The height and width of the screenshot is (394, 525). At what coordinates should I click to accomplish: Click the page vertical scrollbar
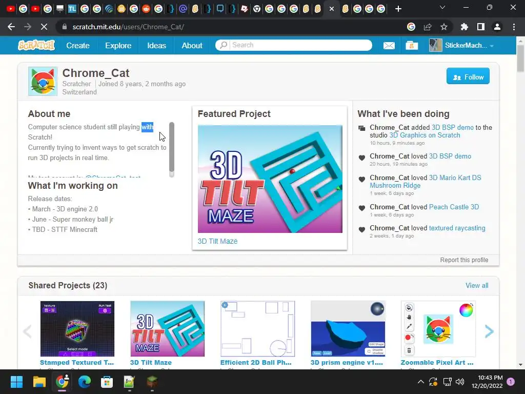(x=520, y=58)
